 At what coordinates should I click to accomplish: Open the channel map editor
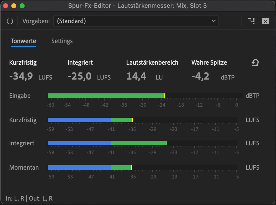pyautogui.click(x=251, y=21)
